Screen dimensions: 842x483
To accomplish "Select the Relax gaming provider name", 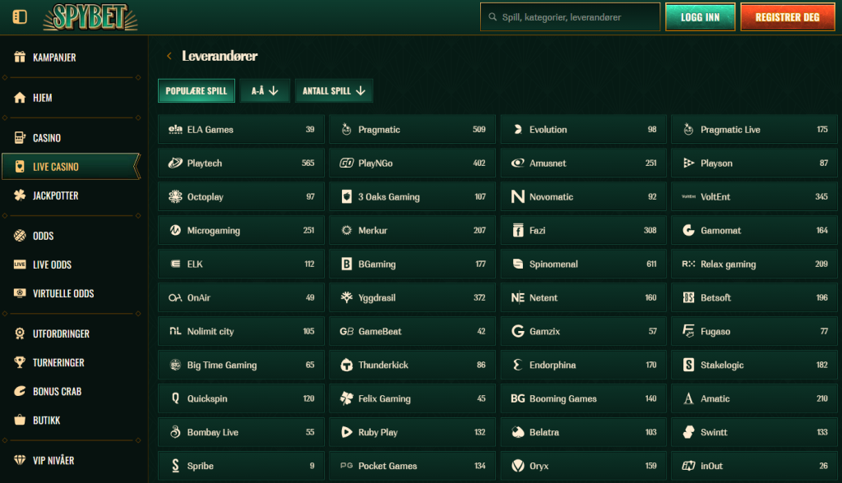I will tap(729, 264).
